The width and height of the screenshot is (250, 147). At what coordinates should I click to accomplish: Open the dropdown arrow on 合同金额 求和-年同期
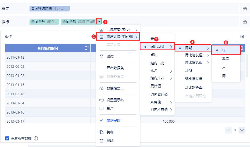(99, 21)
